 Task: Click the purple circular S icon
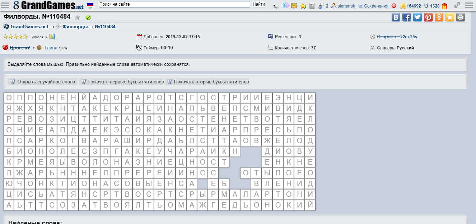[286, 6]
